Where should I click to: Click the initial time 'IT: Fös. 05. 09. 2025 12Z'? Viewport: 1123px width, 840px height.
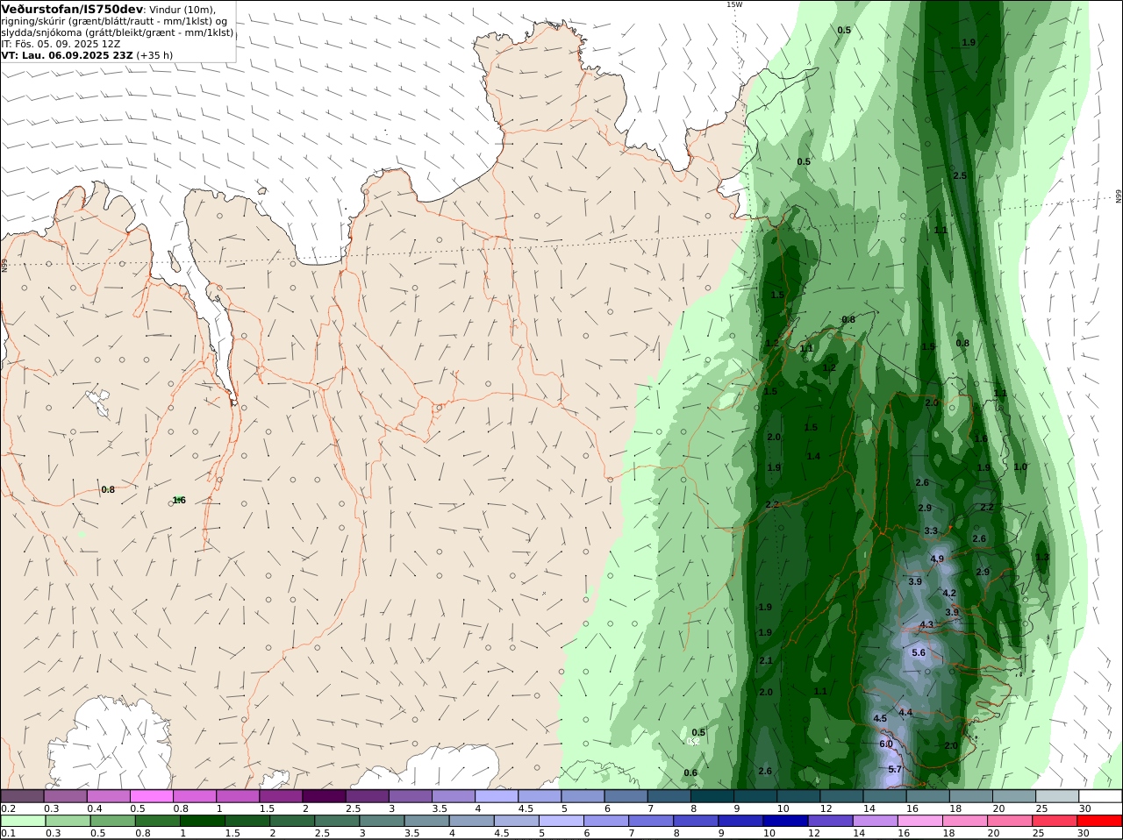pos(61,43)
